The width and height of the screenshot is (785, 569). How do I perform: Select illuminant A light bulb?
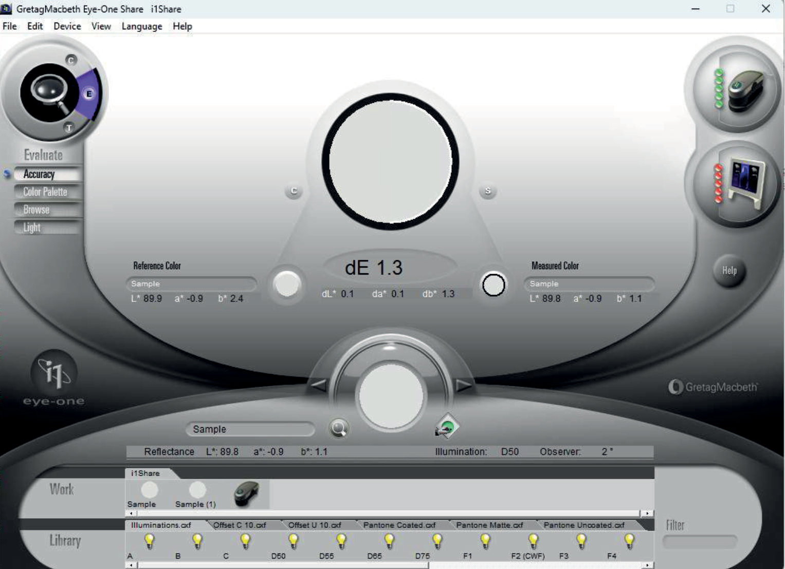149,541
